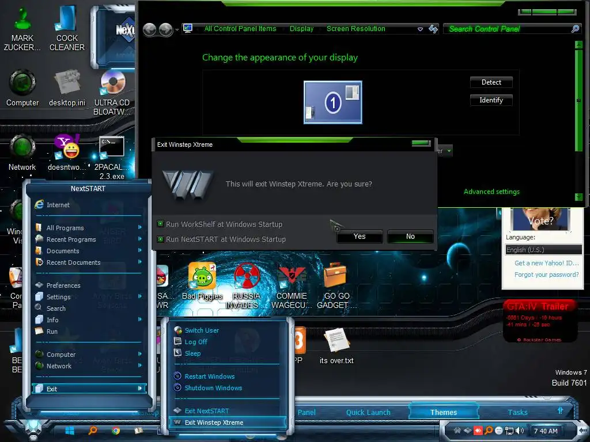The width and height of the screenshot is (590, 442).
Task: Click the monitor 1 display thumbnail
Action: [333, 102]
